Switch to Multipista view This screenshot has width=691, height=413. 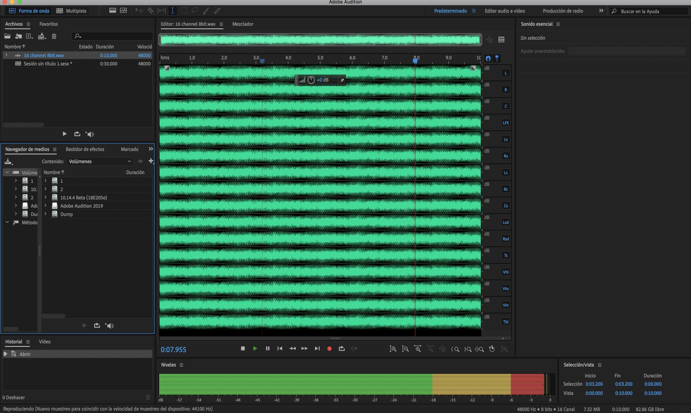coord(72,11)
